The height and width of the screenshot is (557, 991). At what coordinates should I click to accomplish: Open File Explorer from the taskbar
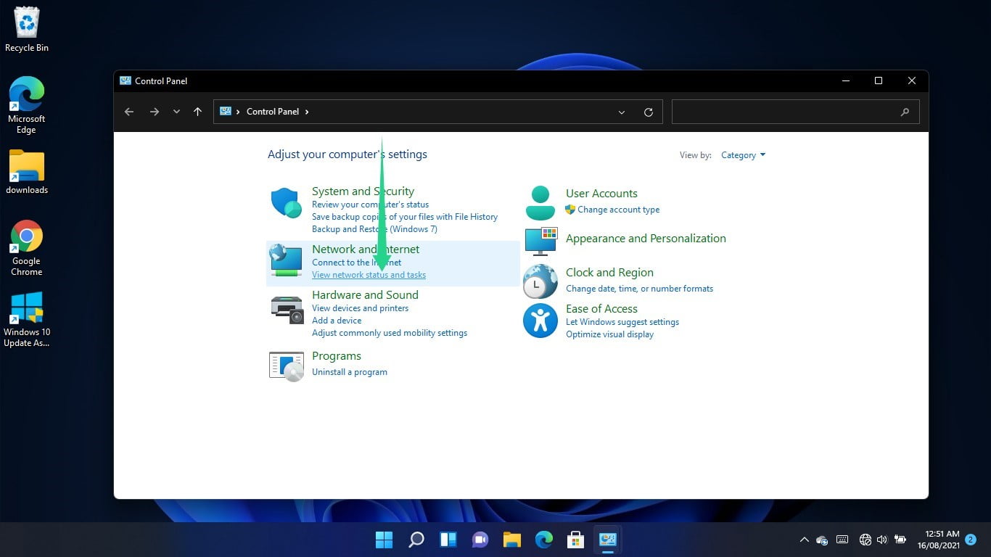[511, 540]
